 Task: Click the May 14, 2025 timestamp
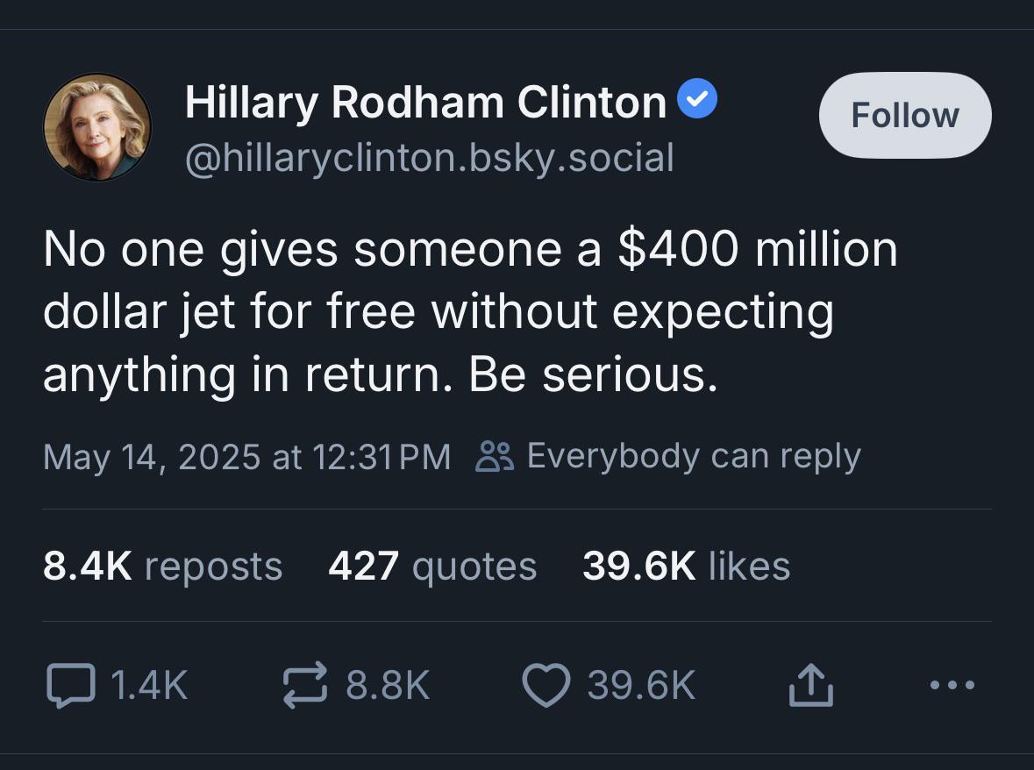246,457
